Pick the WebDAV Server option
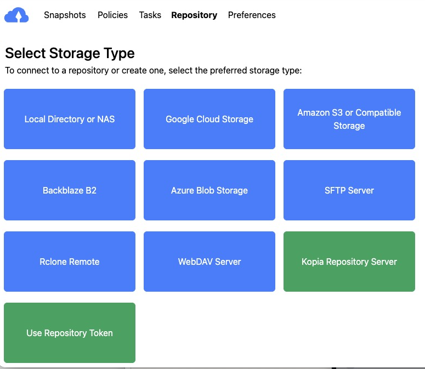425x369 pixels. coord(209,262)
